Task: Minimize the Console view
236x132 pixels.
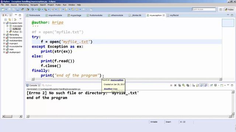Action: pos(228,85)
